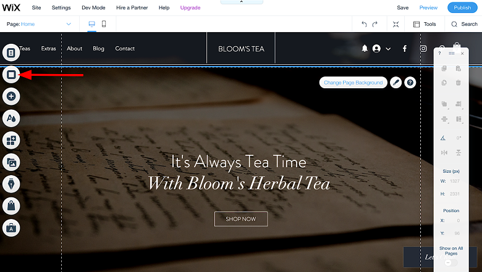Toggle the Show on All Pages switch
Image resolution: width=482 pixels, height=272 pixels.
[x=451, y=263]
